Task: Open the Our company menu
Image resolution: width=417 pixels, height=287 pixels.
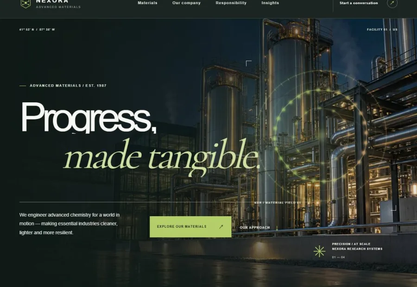Action: pyautogui.click(x=186, y=3)
